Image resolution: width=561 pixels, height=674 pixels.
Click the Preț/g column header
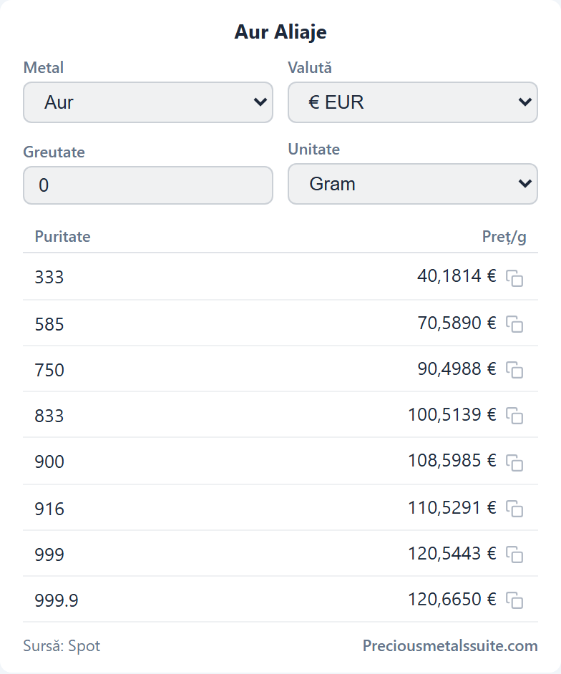504,237
